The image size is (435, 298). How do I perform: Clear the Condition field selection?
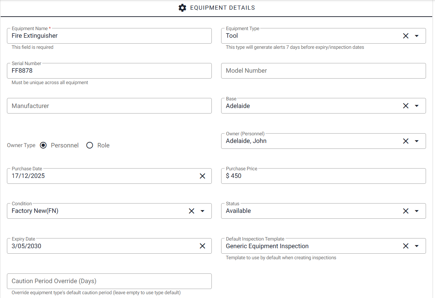point(191,211)
